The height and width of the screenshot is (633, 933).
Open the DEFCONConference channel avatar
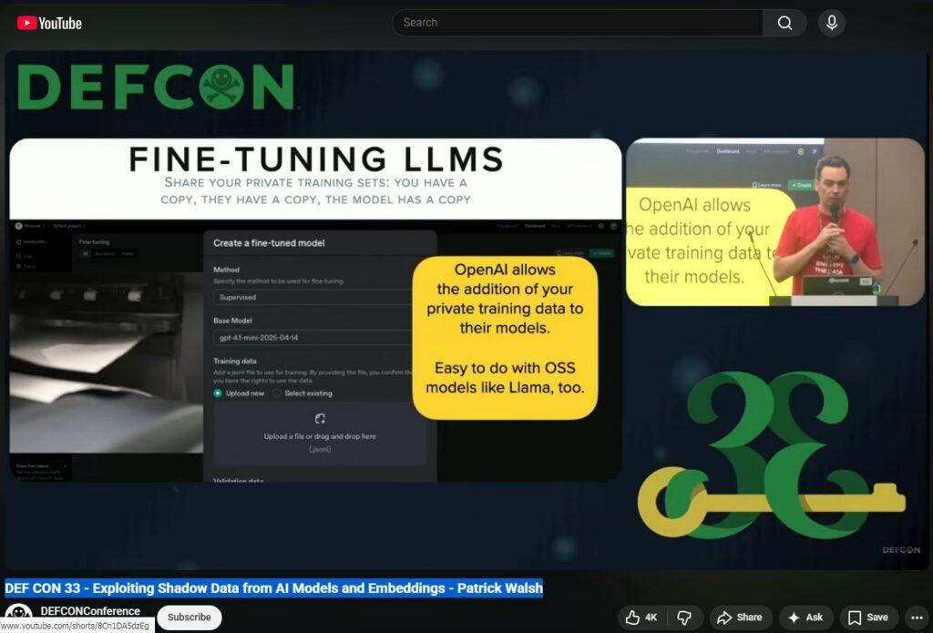18,616
